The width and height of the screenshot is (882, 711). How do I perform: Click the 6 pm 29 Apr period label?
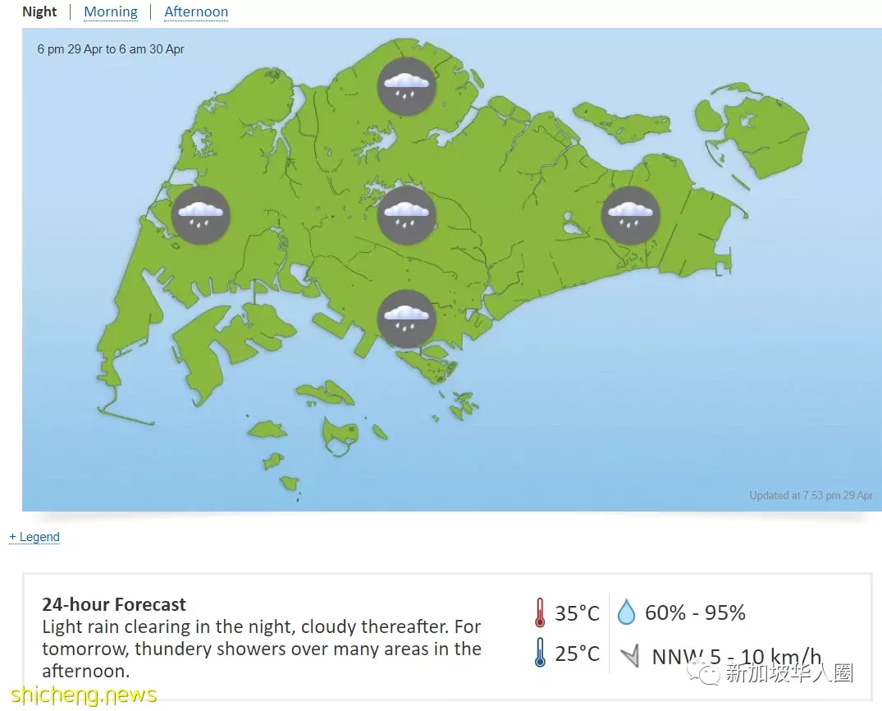pyautogui.click(x=111, y=49)
